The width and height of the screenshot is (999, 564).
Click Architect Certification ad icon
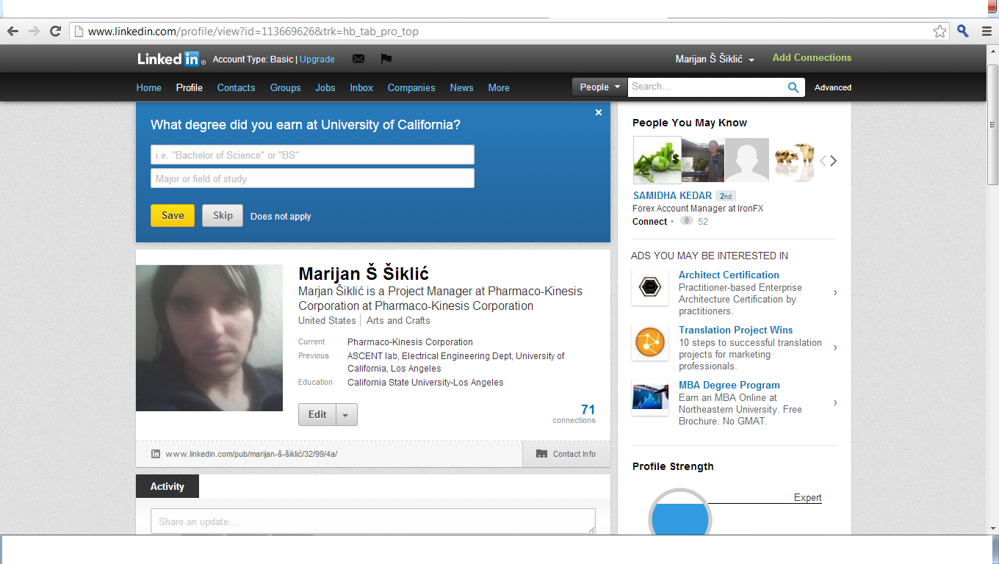point(650,287)
